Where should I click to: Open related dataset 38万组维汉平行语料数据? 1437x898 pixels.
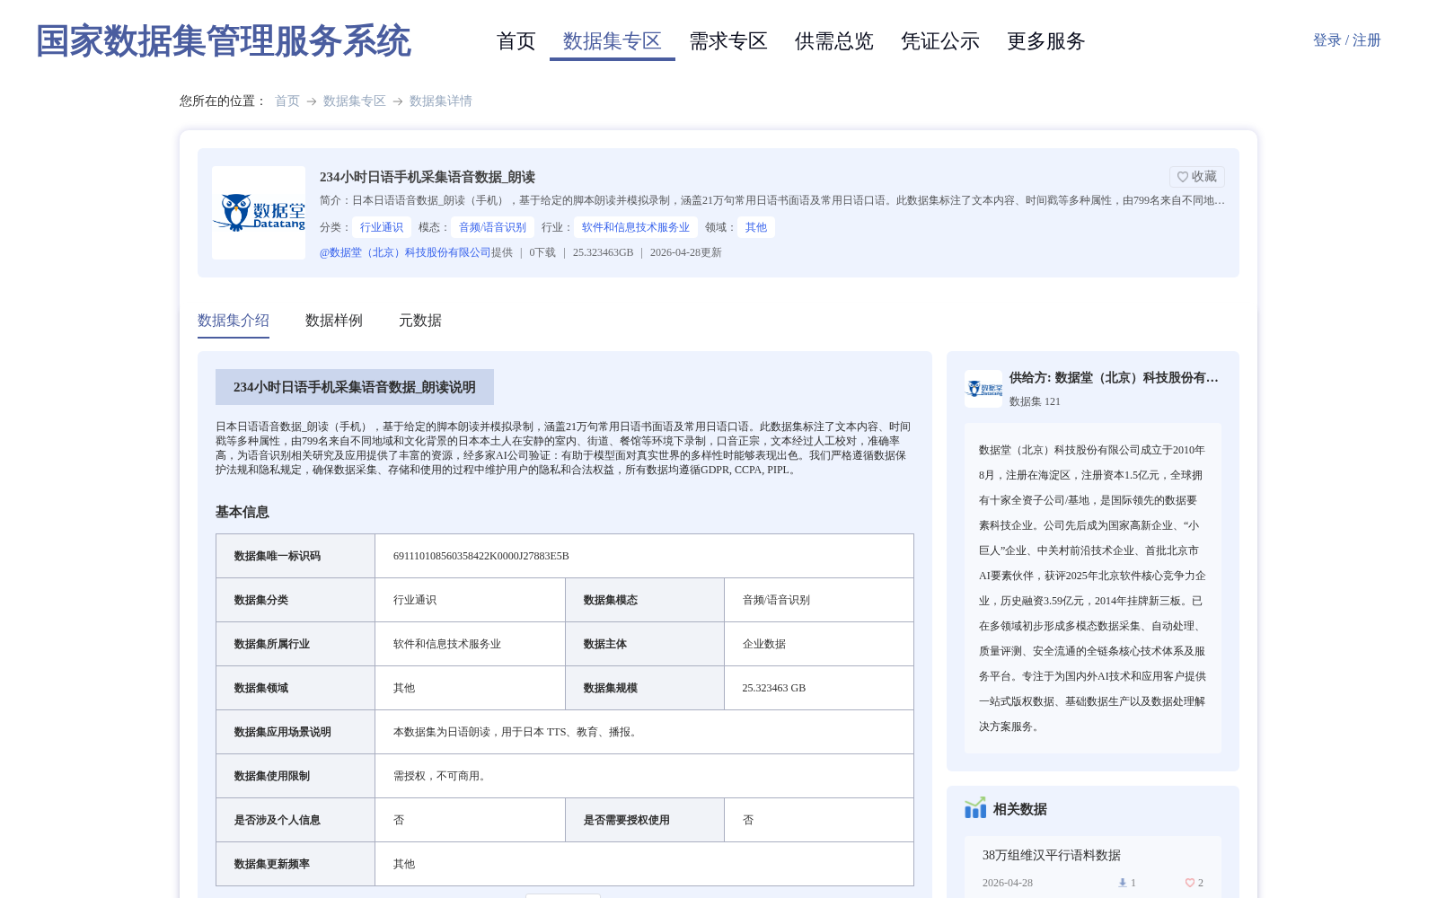[1052, 856]
